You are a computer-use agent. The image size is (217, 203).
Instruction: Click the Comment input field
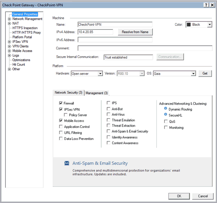[145, 48]
